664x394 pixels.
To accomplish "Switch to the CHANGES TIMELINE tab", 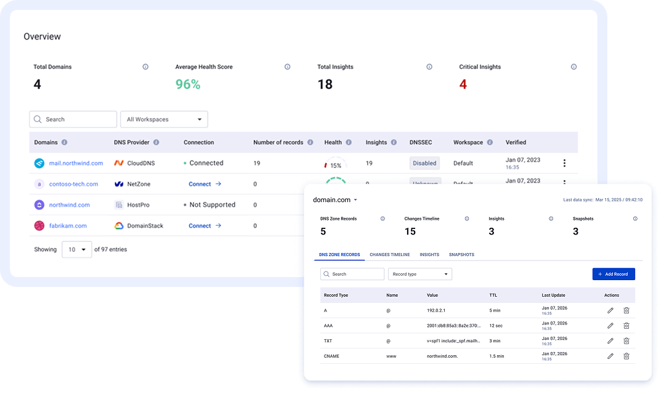I will (389, 255).
